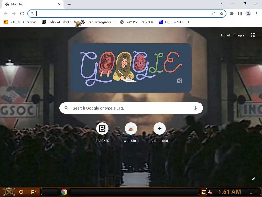Toggle the browser side panel
This screenshot has height=197, width=262.
[240, 14]
